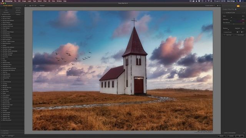Open the notification center icon
Viewport: 246px width, 138px height.
point(243,1)
